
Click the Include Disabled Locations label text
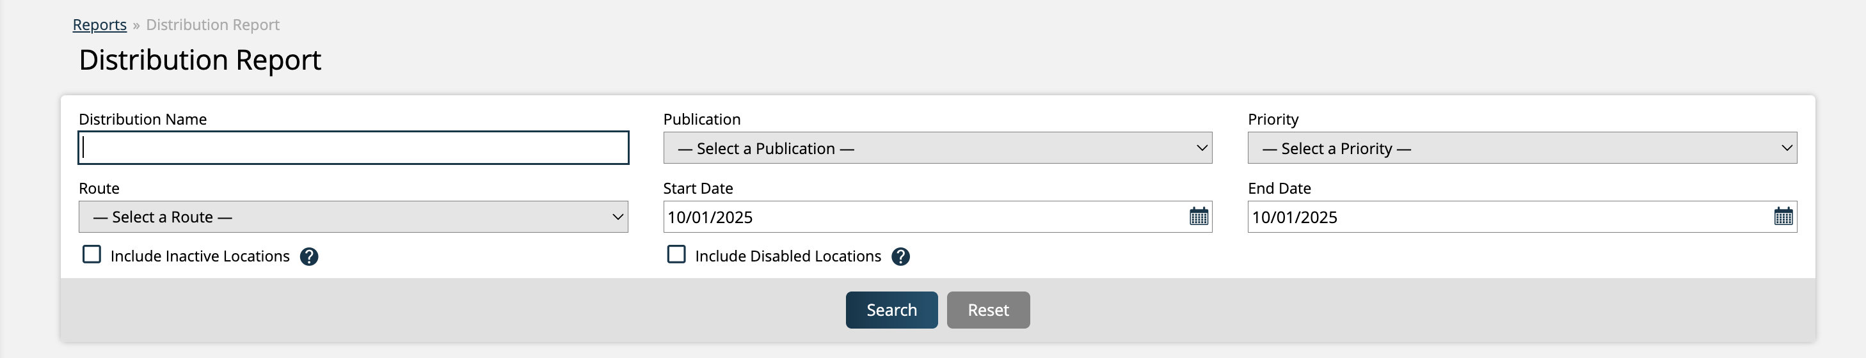pyautogui.click(x=788, y=256)
